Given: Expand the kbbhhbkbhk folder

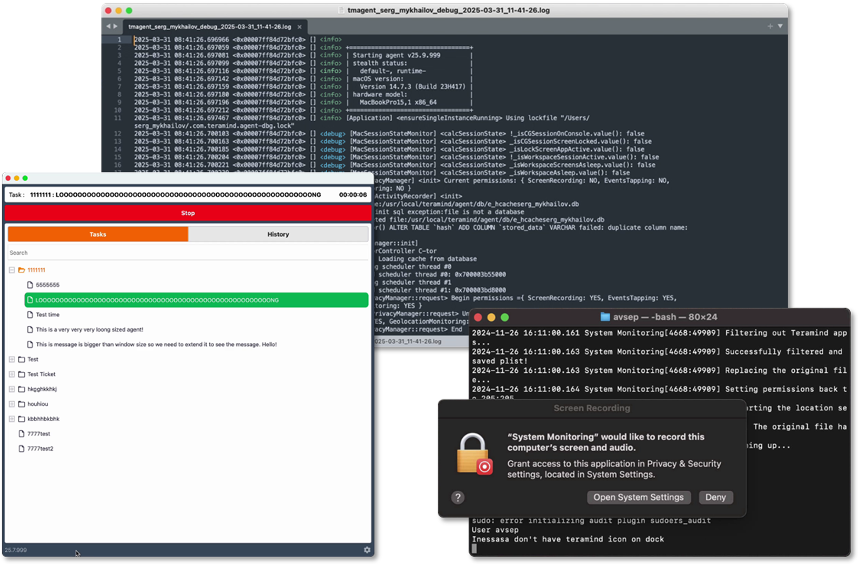Looking at the screenshot, I should click(12, 419).
